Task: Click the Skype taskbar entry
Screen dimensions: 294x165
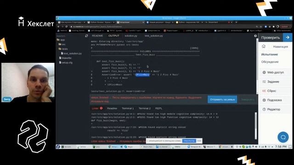Action: click(x=129, y=147)
